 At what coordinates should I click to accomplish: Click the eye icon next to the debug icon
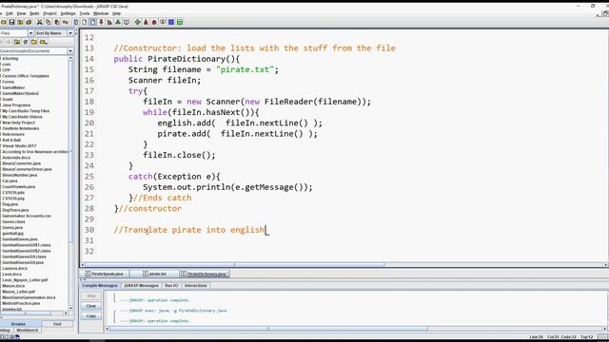tap(163, 22)
